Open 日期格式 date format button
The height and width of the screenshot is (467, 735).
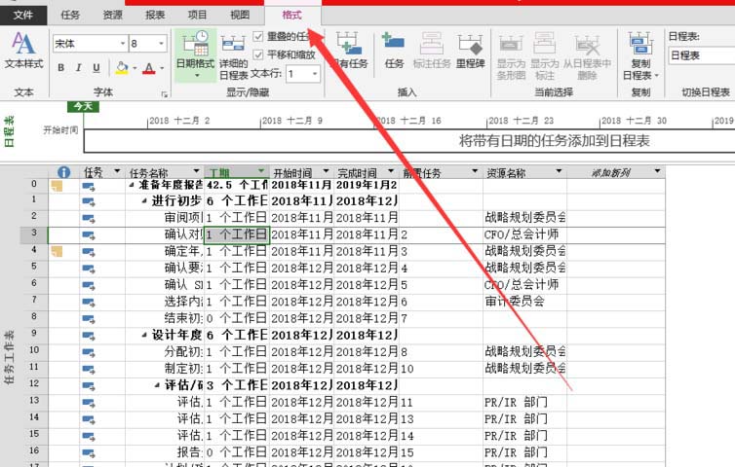click(196, 55)
